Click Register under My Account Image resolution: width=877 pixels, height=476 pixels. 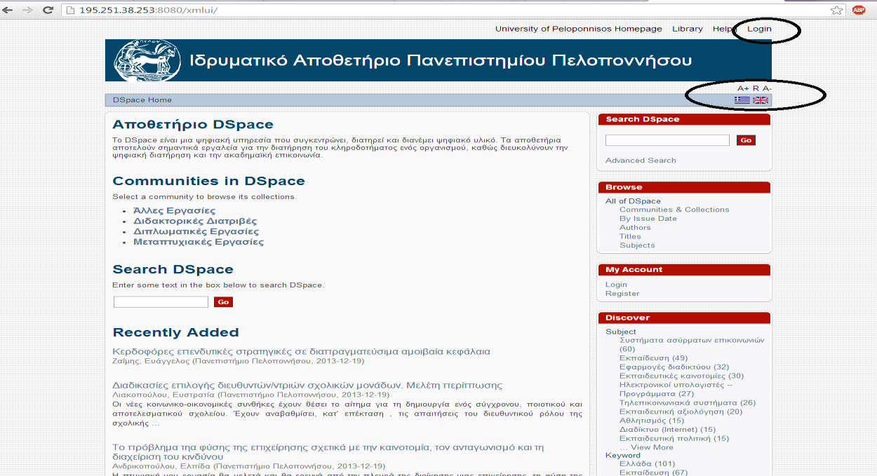[x=622, y=294]
